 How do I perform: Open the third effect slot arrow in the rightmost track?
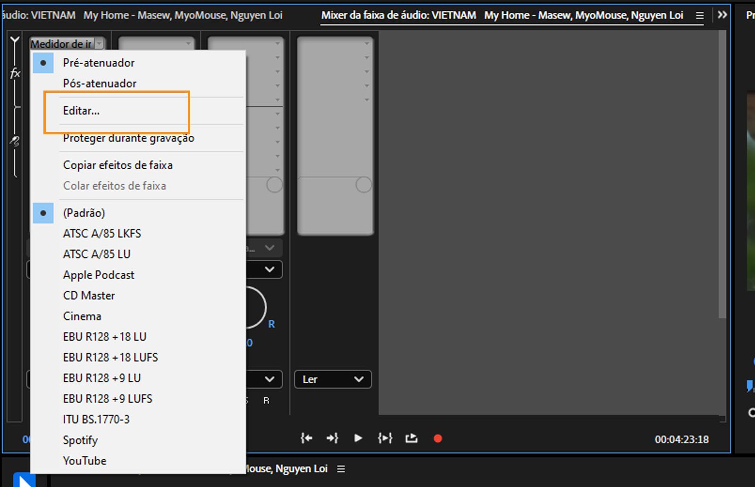pos(367,72)
